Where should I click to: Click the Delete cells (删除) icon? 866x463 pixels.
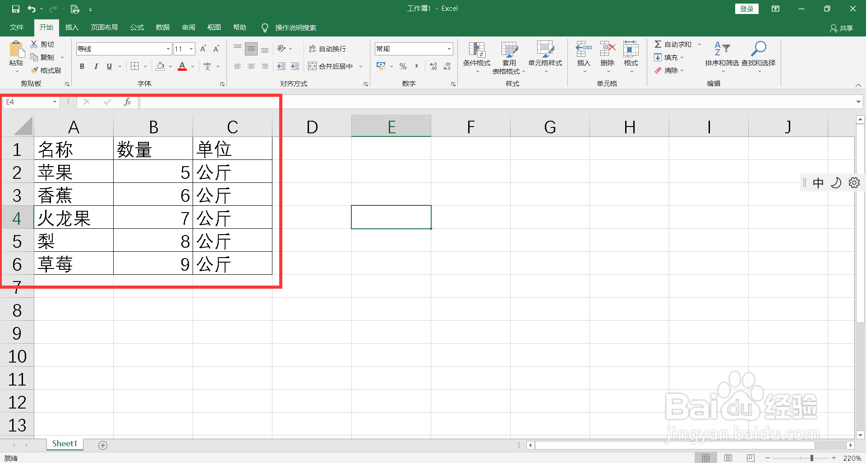[x=608, y=49]
